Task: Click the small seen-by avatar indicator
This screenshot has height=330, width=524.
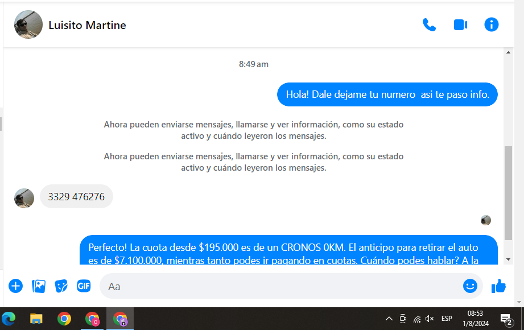Action: click(485, 220)
